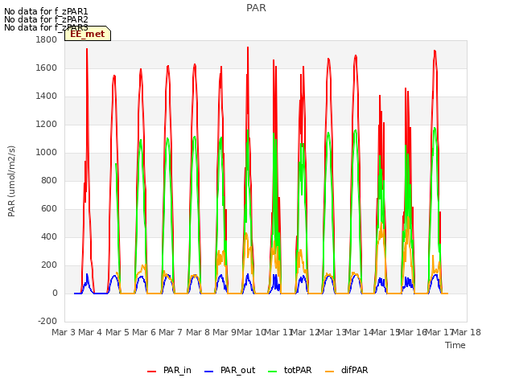Click the blue PAR_out legend swatch
Image resolution: width=515 pixels, height=386 pixels.
click(x=209, y=372)
